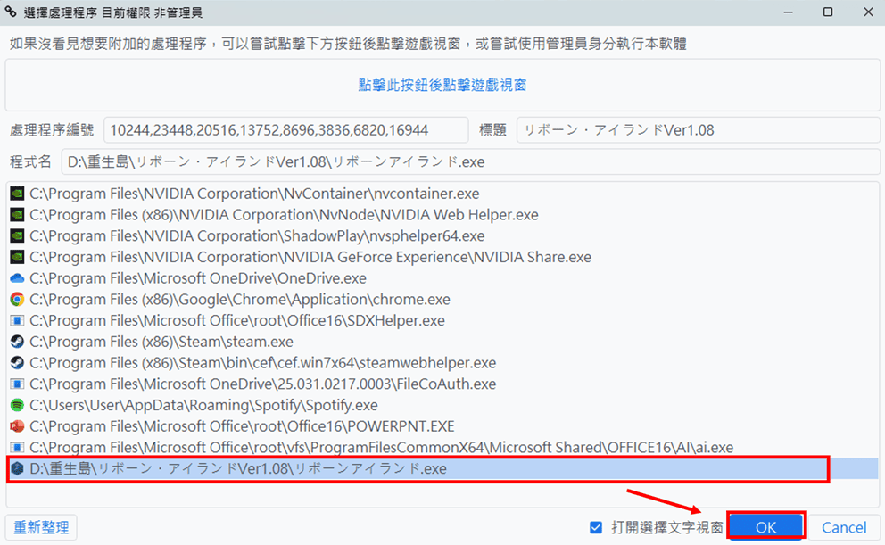Select the NVIDIA Share icon in the list

click(x=17, y=257)
